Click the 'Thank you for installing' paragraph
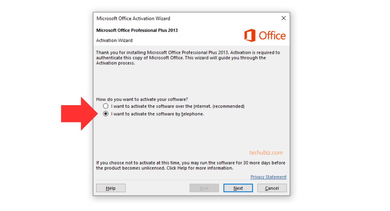 coord(188,58)
